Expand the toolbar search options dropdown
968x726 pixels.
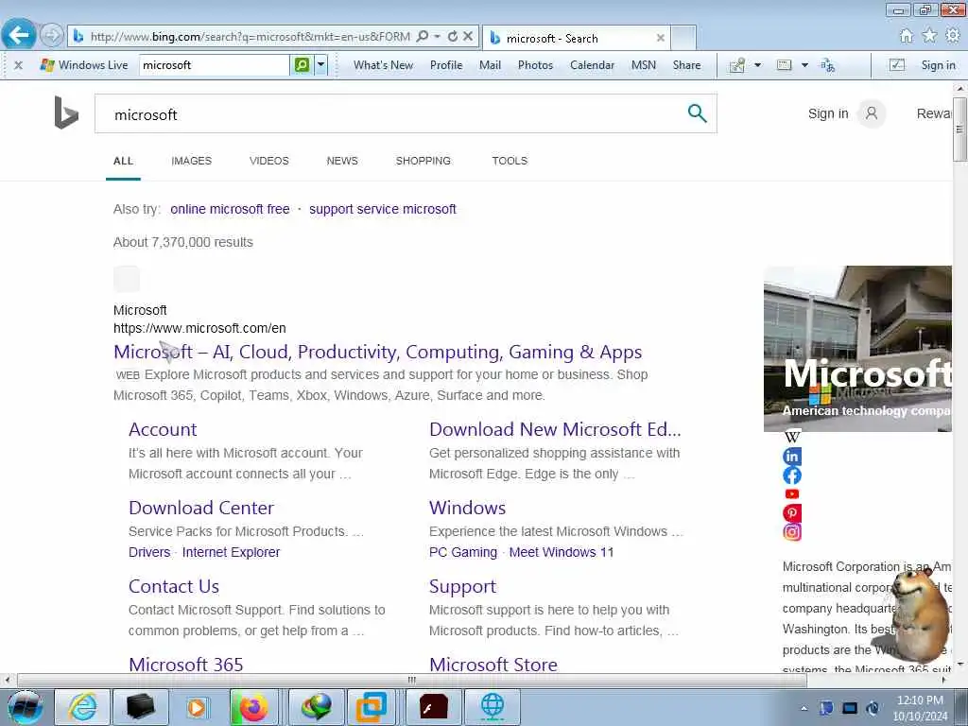pyautogui.click(x=321, y=65)
